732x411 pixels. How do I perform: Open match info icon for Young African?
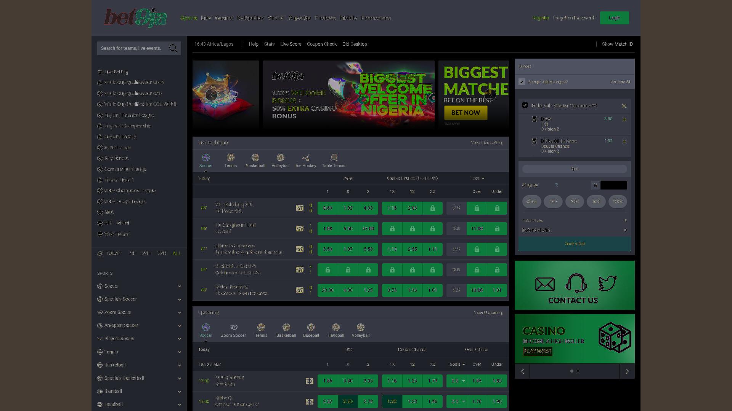pos(310,381)
